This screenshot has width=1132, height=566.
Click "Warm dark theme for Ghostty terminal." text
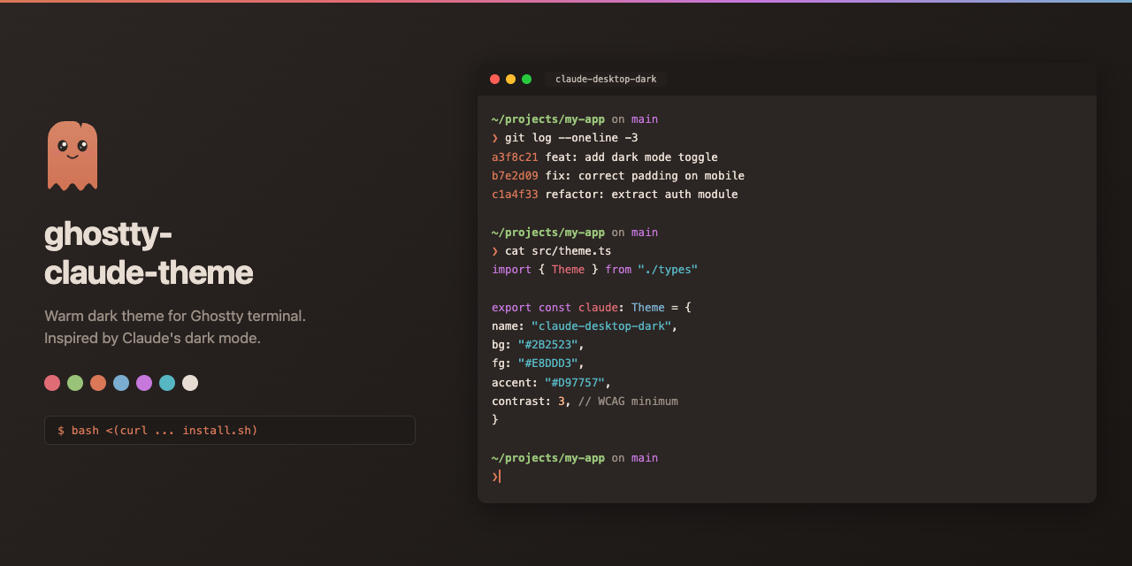click(175, 316)
